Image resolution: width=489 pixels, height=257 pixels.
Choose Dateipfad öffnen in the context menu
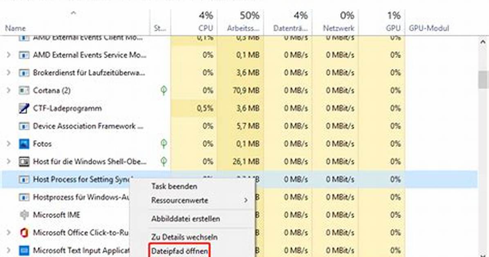coord(179,251)
